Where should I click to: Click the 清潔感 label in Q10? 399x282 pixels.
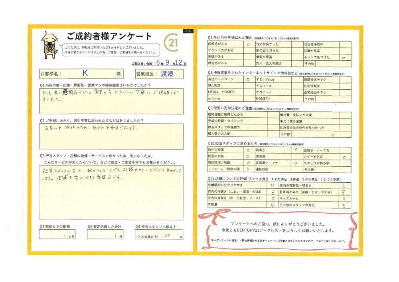(x=261, y=156)
